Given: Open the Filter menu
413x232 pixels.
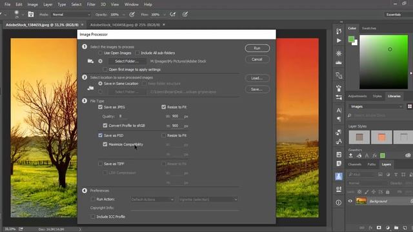Looking at the screenshot, I should pos(91,5).
